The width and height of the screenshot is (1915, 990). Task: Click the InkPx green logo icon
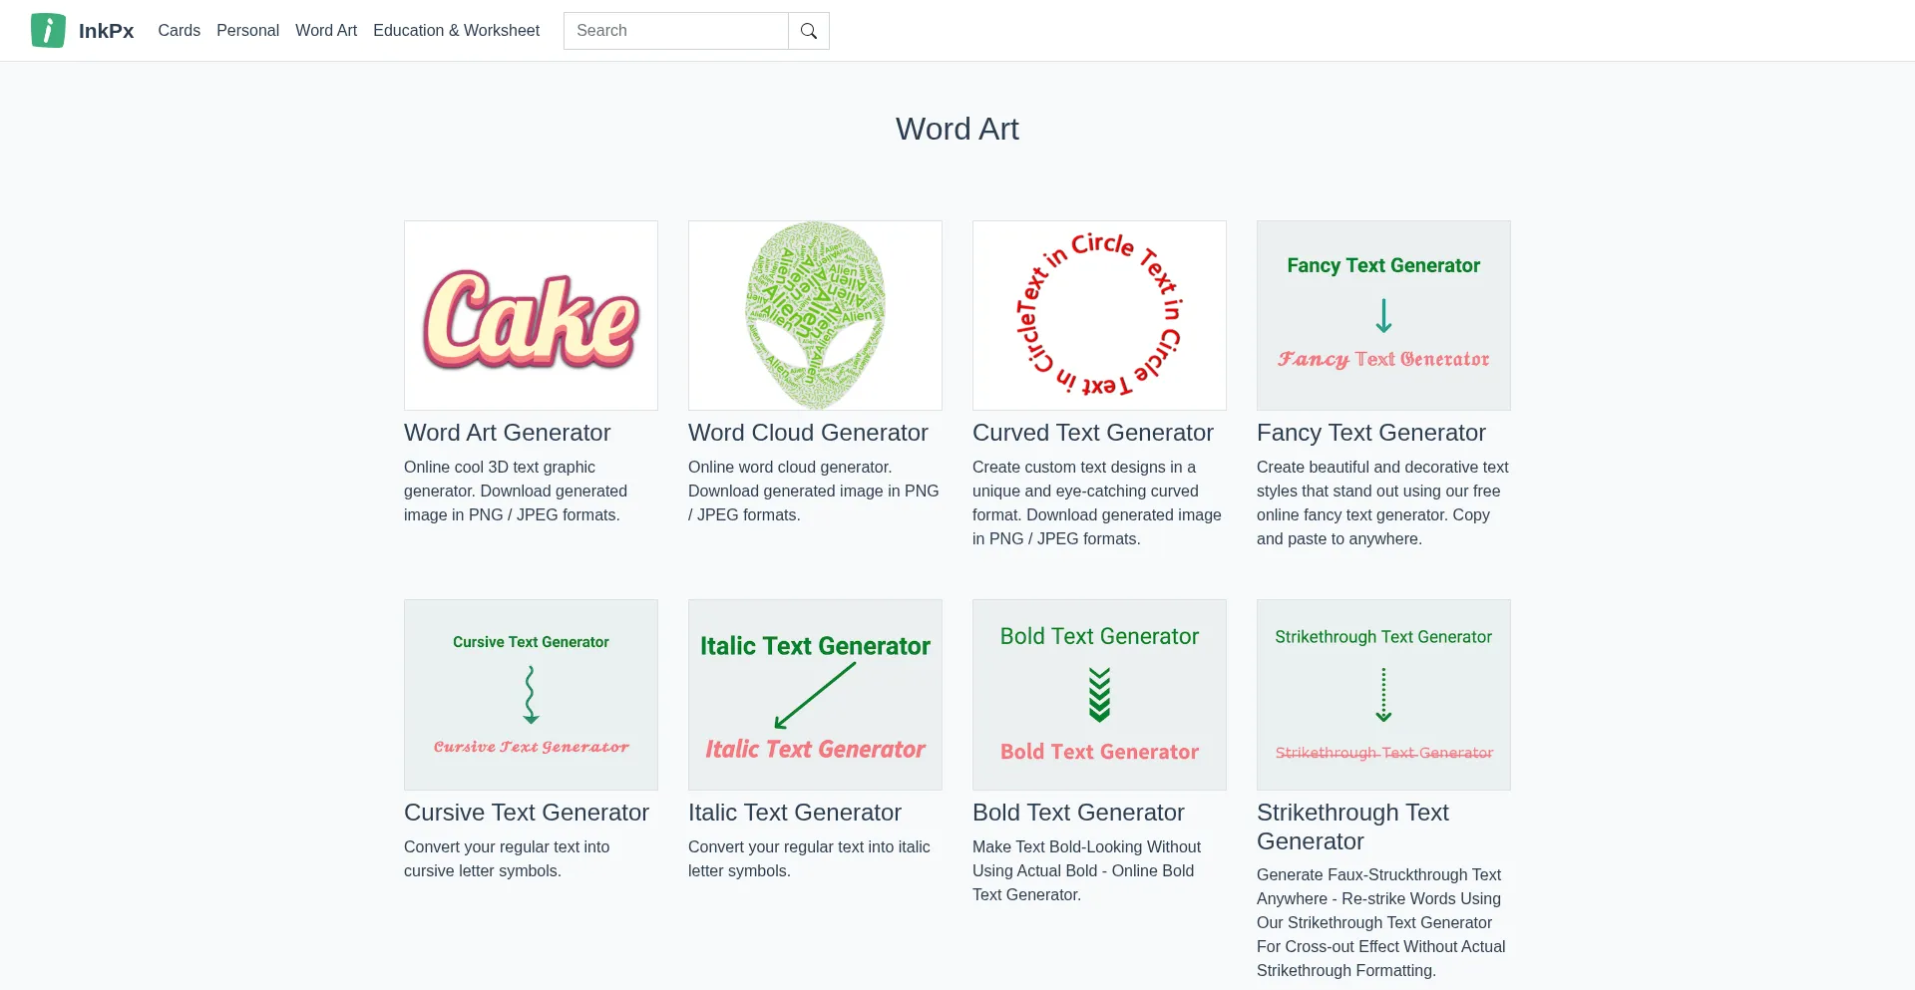click(x=48, y=31)
